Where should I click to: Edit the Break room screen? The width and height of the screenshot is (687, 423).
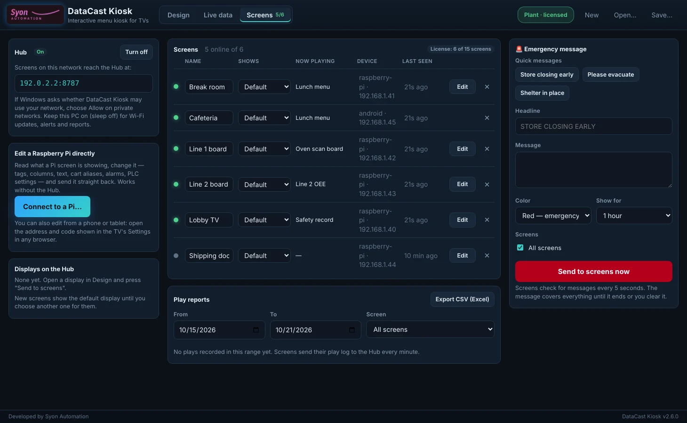pos(463,87)
